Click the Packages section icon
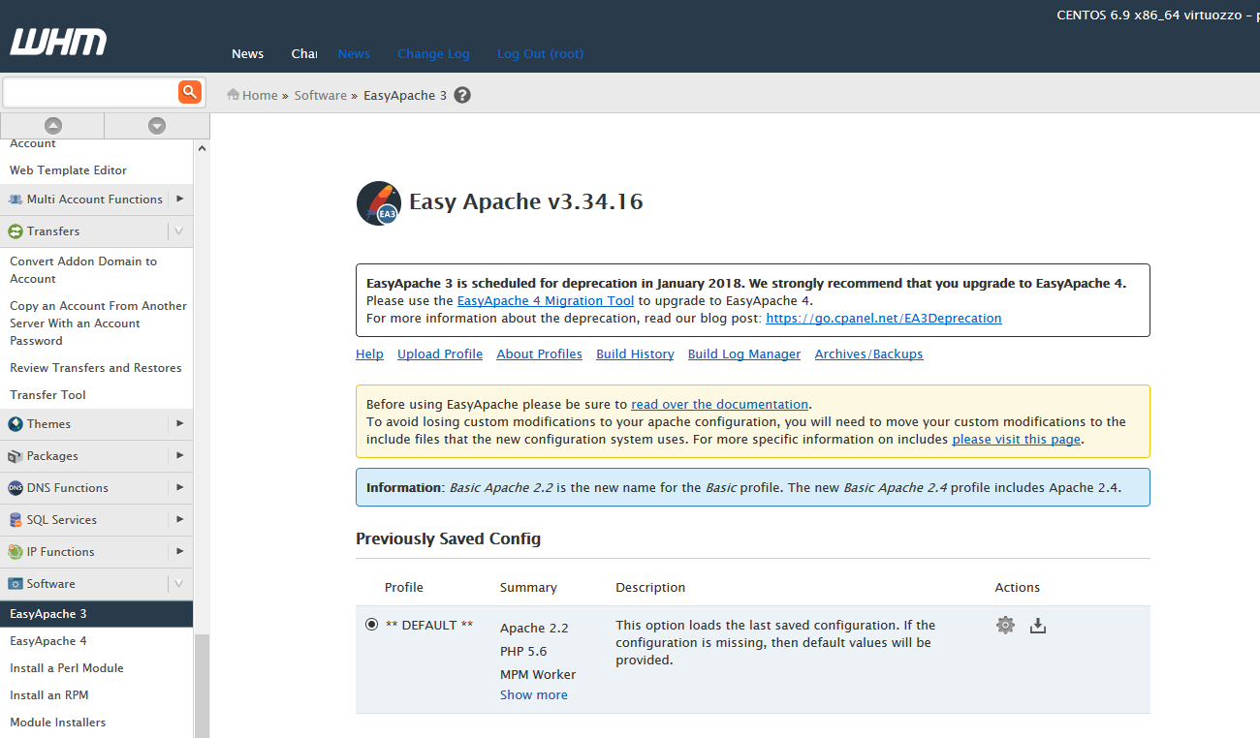Image resolution: width=1260 pixels, height=738 pixels. (x=16, y=456)
